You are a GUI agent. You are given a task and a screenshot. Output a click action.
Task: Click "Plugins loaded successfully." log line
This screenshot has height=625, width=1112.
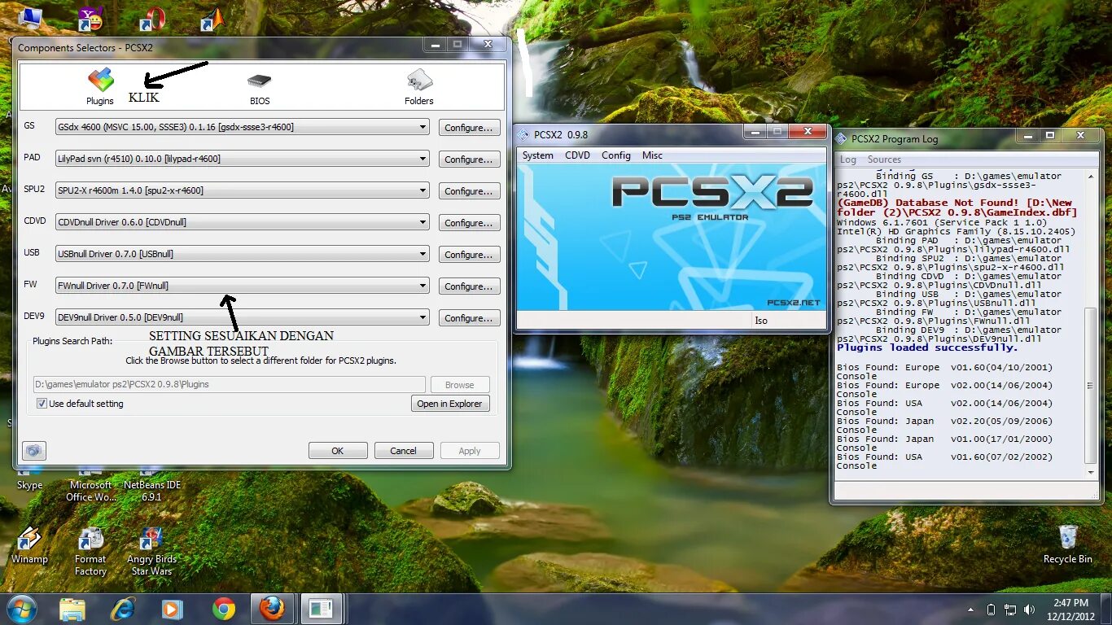927,347
